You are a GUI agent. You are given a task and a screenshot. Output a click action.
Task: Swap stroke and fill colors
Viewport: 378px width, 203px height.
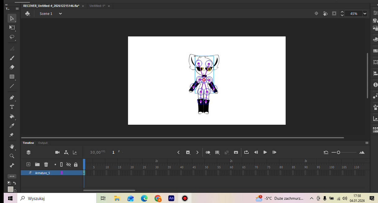point(14,183)
